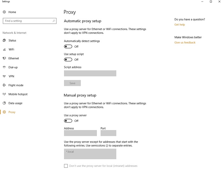This screenshot has height=170, width=223.
Task: Open Status via its globe icon
Action: tap(4, 40)
